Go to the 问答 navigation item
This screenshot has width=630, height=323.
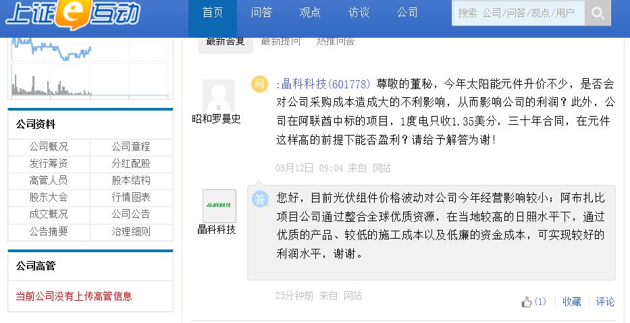pyautogui.click(x=261, y=13)
